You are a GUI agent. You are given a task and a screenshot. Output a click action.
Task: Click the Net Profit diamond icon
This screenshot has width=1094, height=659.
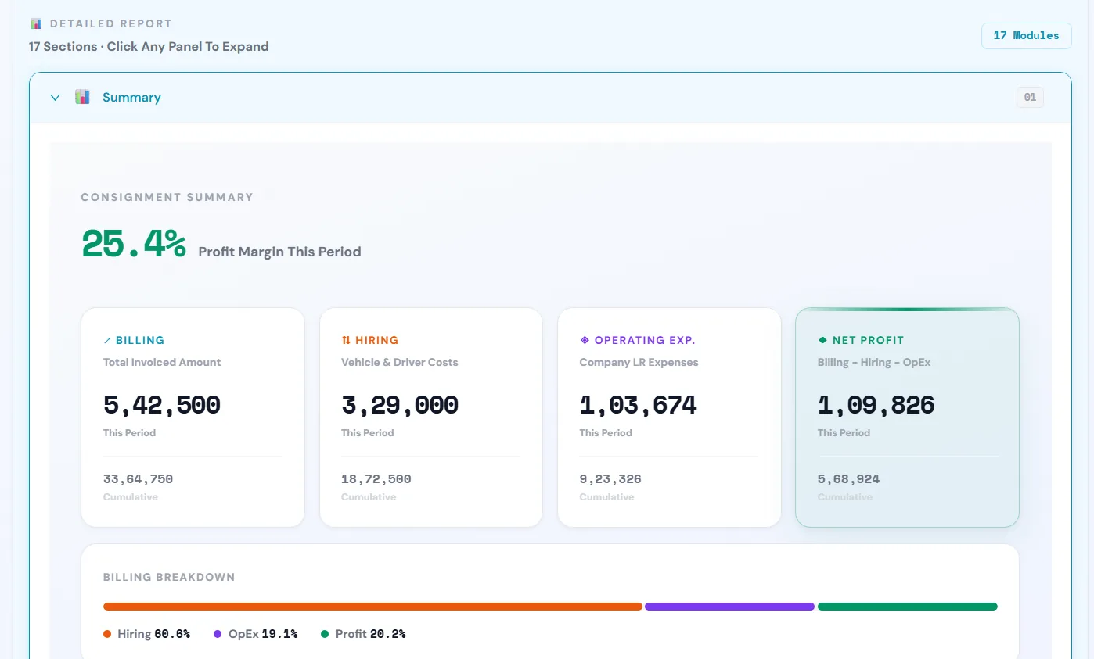[x=822, y=341]
